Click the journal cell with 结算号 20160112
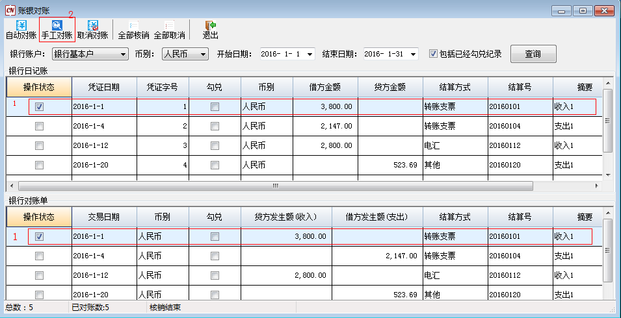This screenshot has height=318, width=621. [520, 146]
